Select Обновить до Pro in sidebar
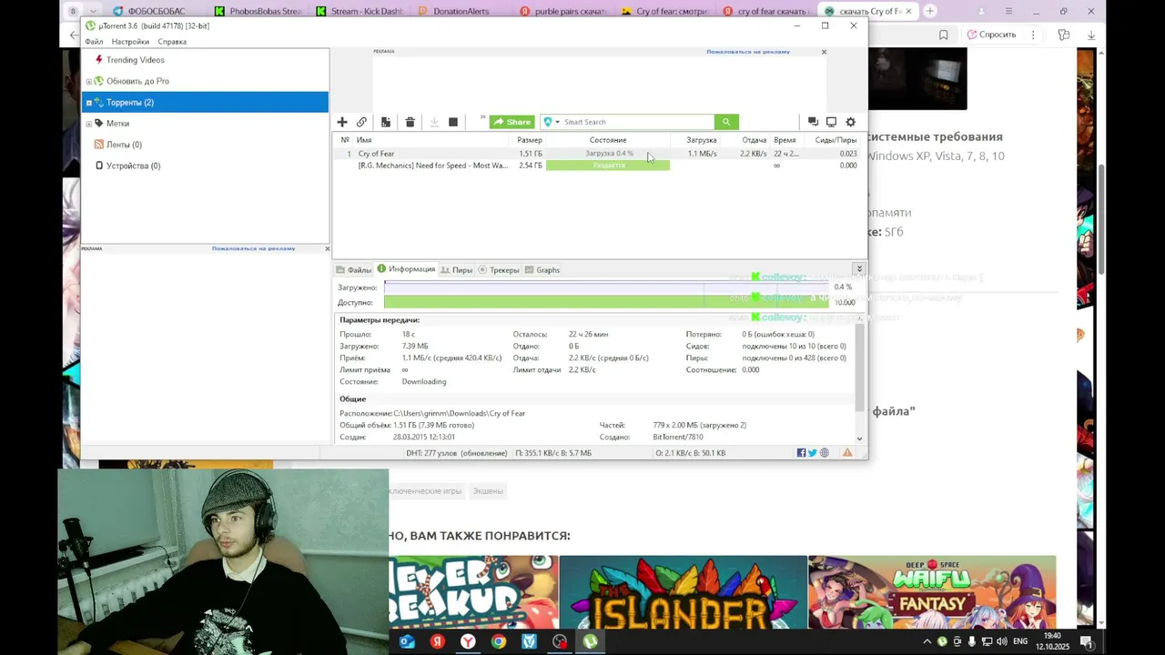 [x=137, y=81]
